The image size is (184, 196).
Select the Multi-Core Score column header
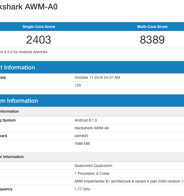(152, 27)
